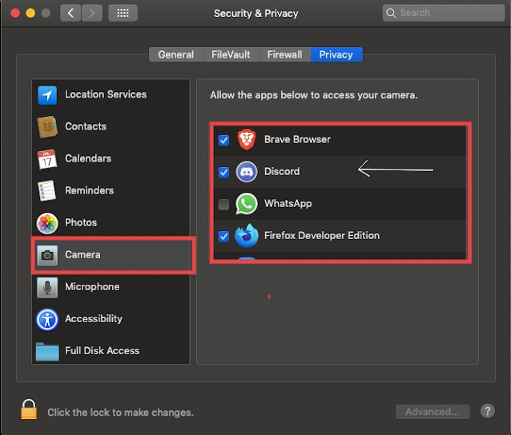Screen dimensions: 511x435
Task: Select Camera label in privacy list
Action: click(x=82, y=254)
